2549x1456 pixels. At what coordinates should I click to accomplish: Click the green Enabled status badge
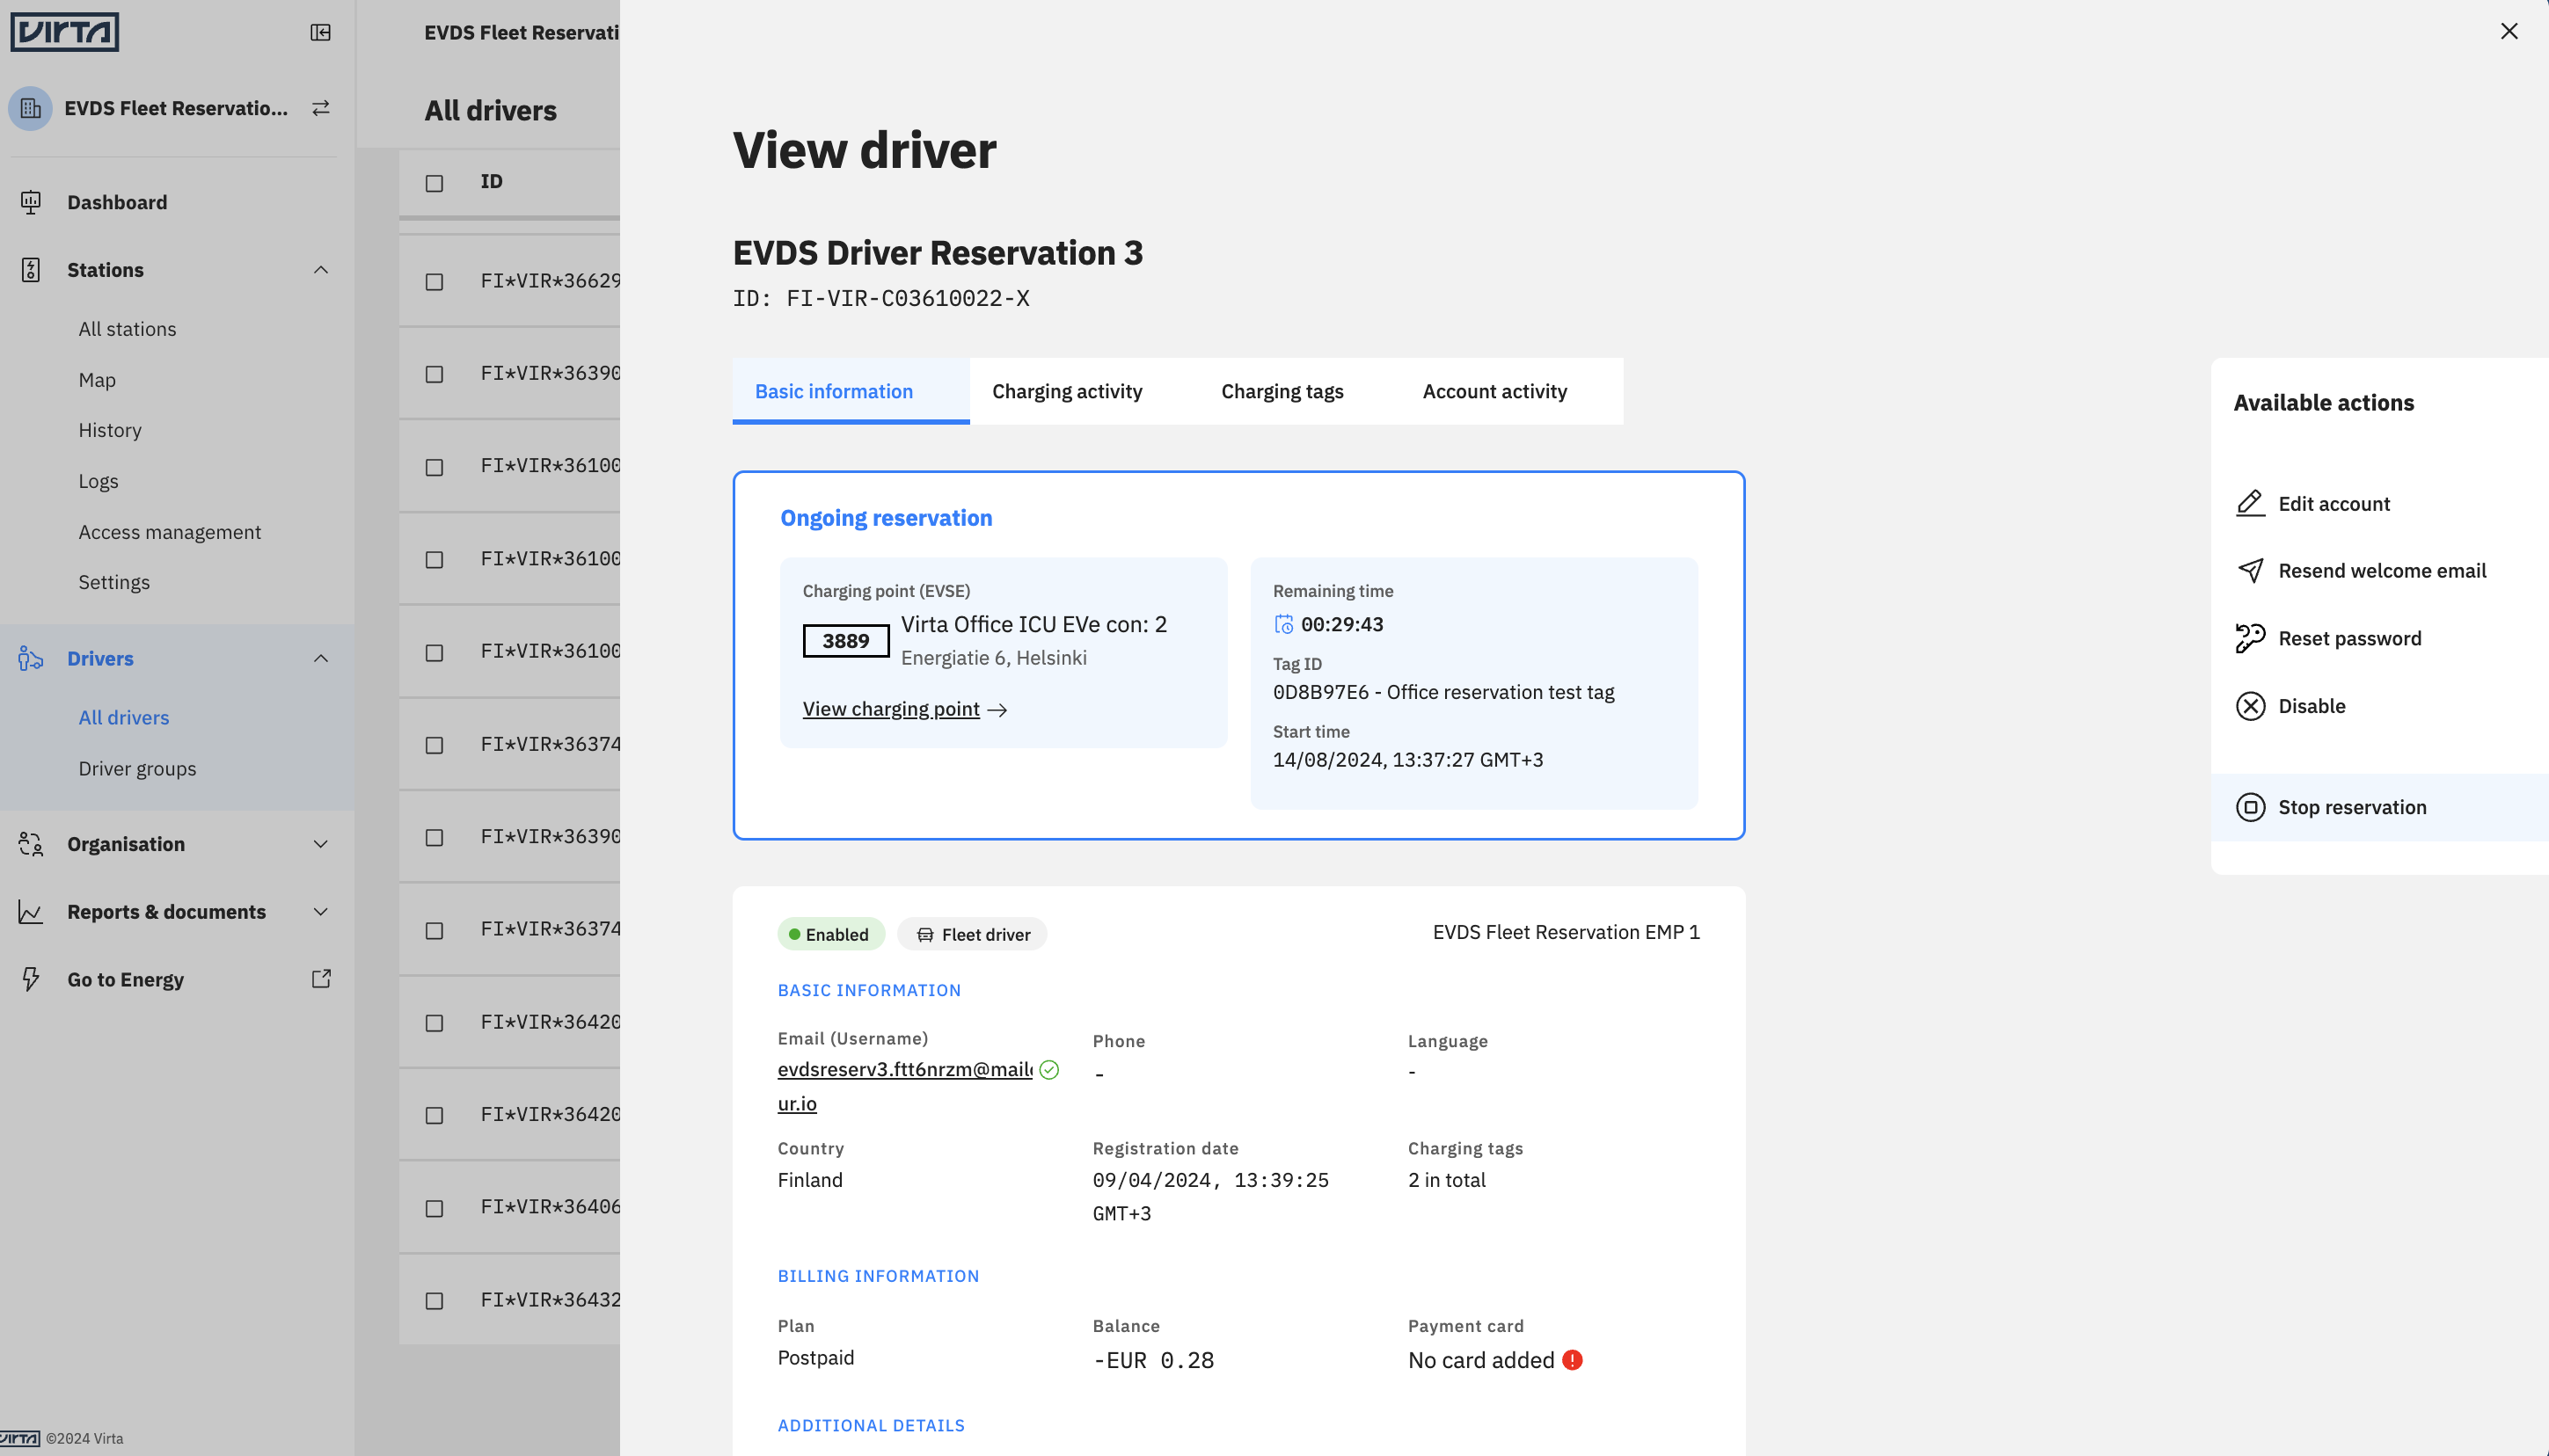(x=830, y=934)
